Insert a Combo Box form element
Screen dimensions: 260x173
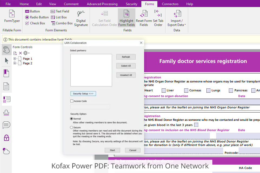point(62,23)
